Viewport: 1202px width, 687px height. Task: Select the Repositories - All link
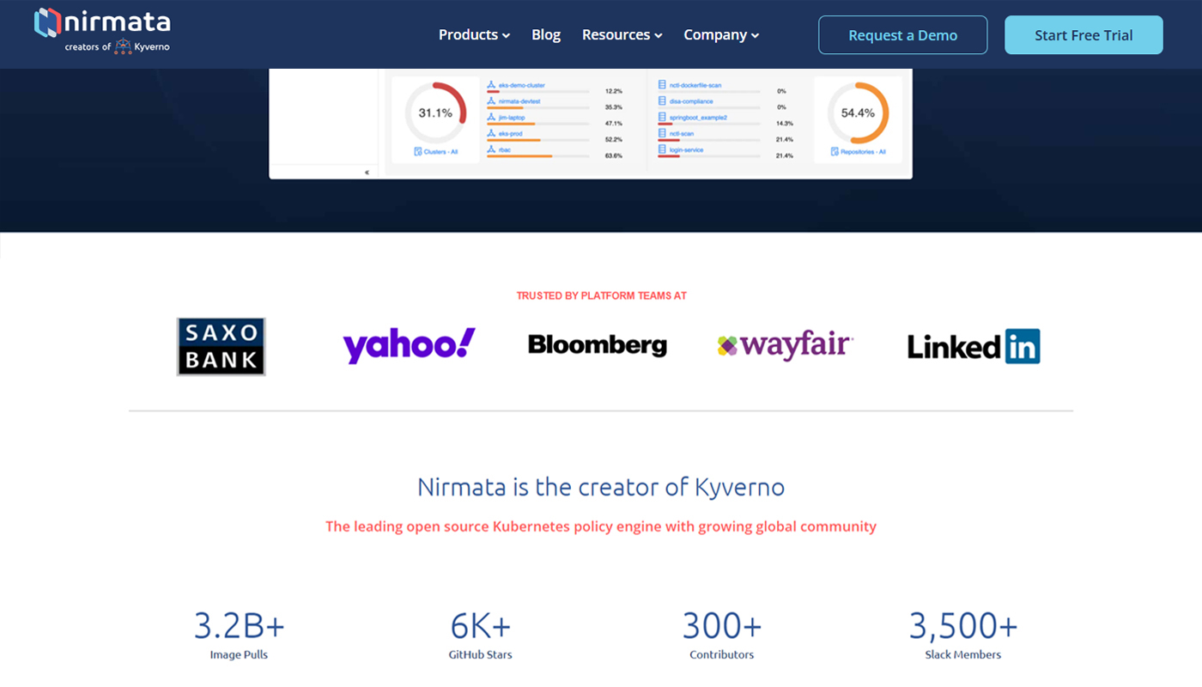pos(862,152)
